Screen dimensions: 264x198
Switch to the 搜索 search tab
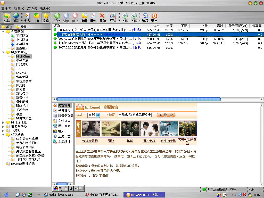(21, 27)
